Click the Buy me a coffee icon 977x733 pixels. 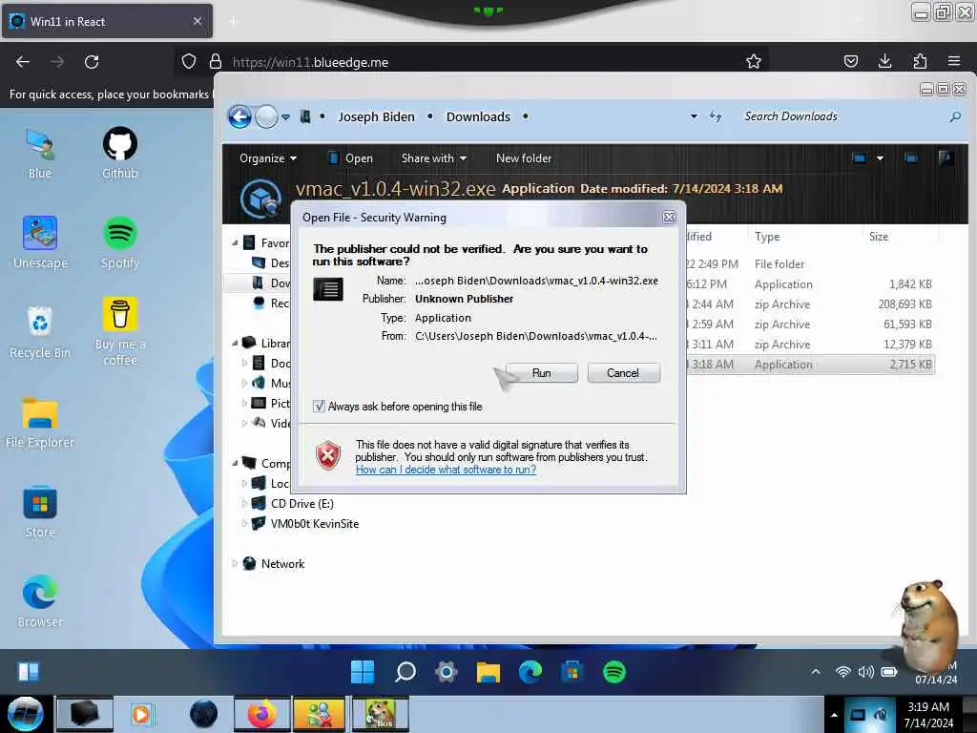119,331
